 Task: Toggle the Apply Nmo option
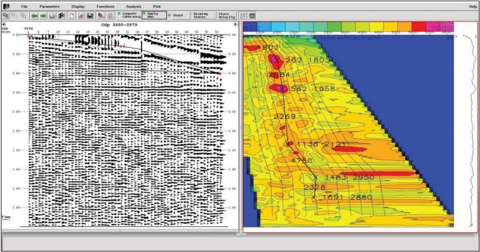(x=154, y=14)
